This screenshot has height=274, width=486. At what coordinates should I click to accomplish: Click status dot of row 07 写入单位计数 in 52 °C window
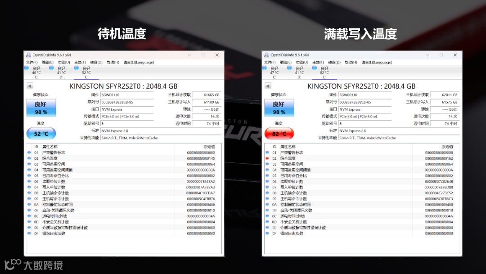[29, 187]
